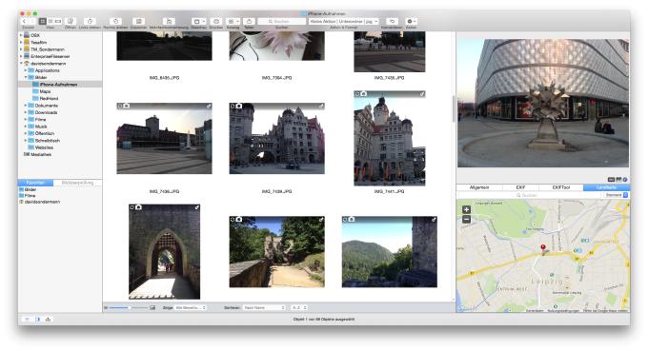This screenshot has width=648, height=351.
Task: Zoom in the map with plus
Action: point(466,209)
